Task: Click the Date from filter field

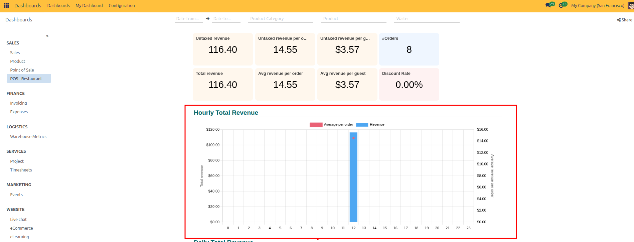Action: pos(189,19)
